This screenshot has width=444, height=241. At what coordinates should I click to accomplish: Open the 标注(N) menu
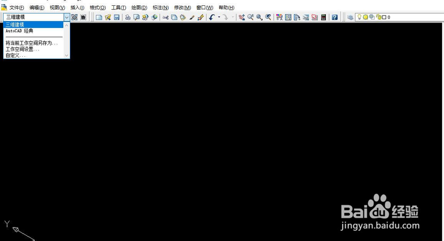161,8
